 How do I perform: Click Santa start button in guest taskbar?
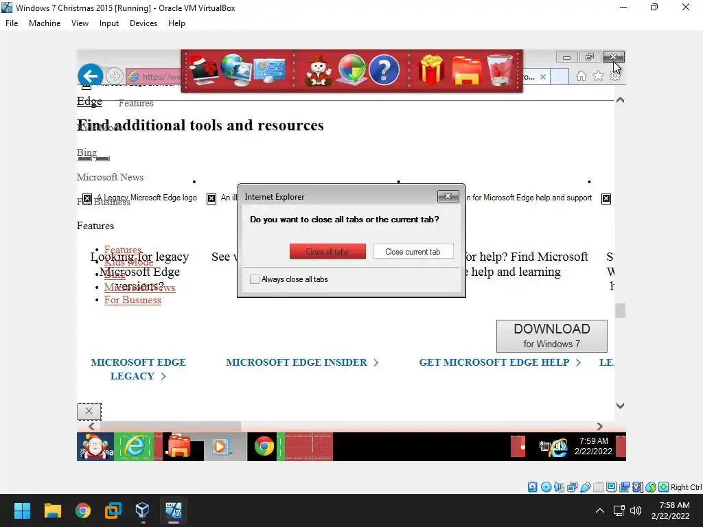click(95, 446)
